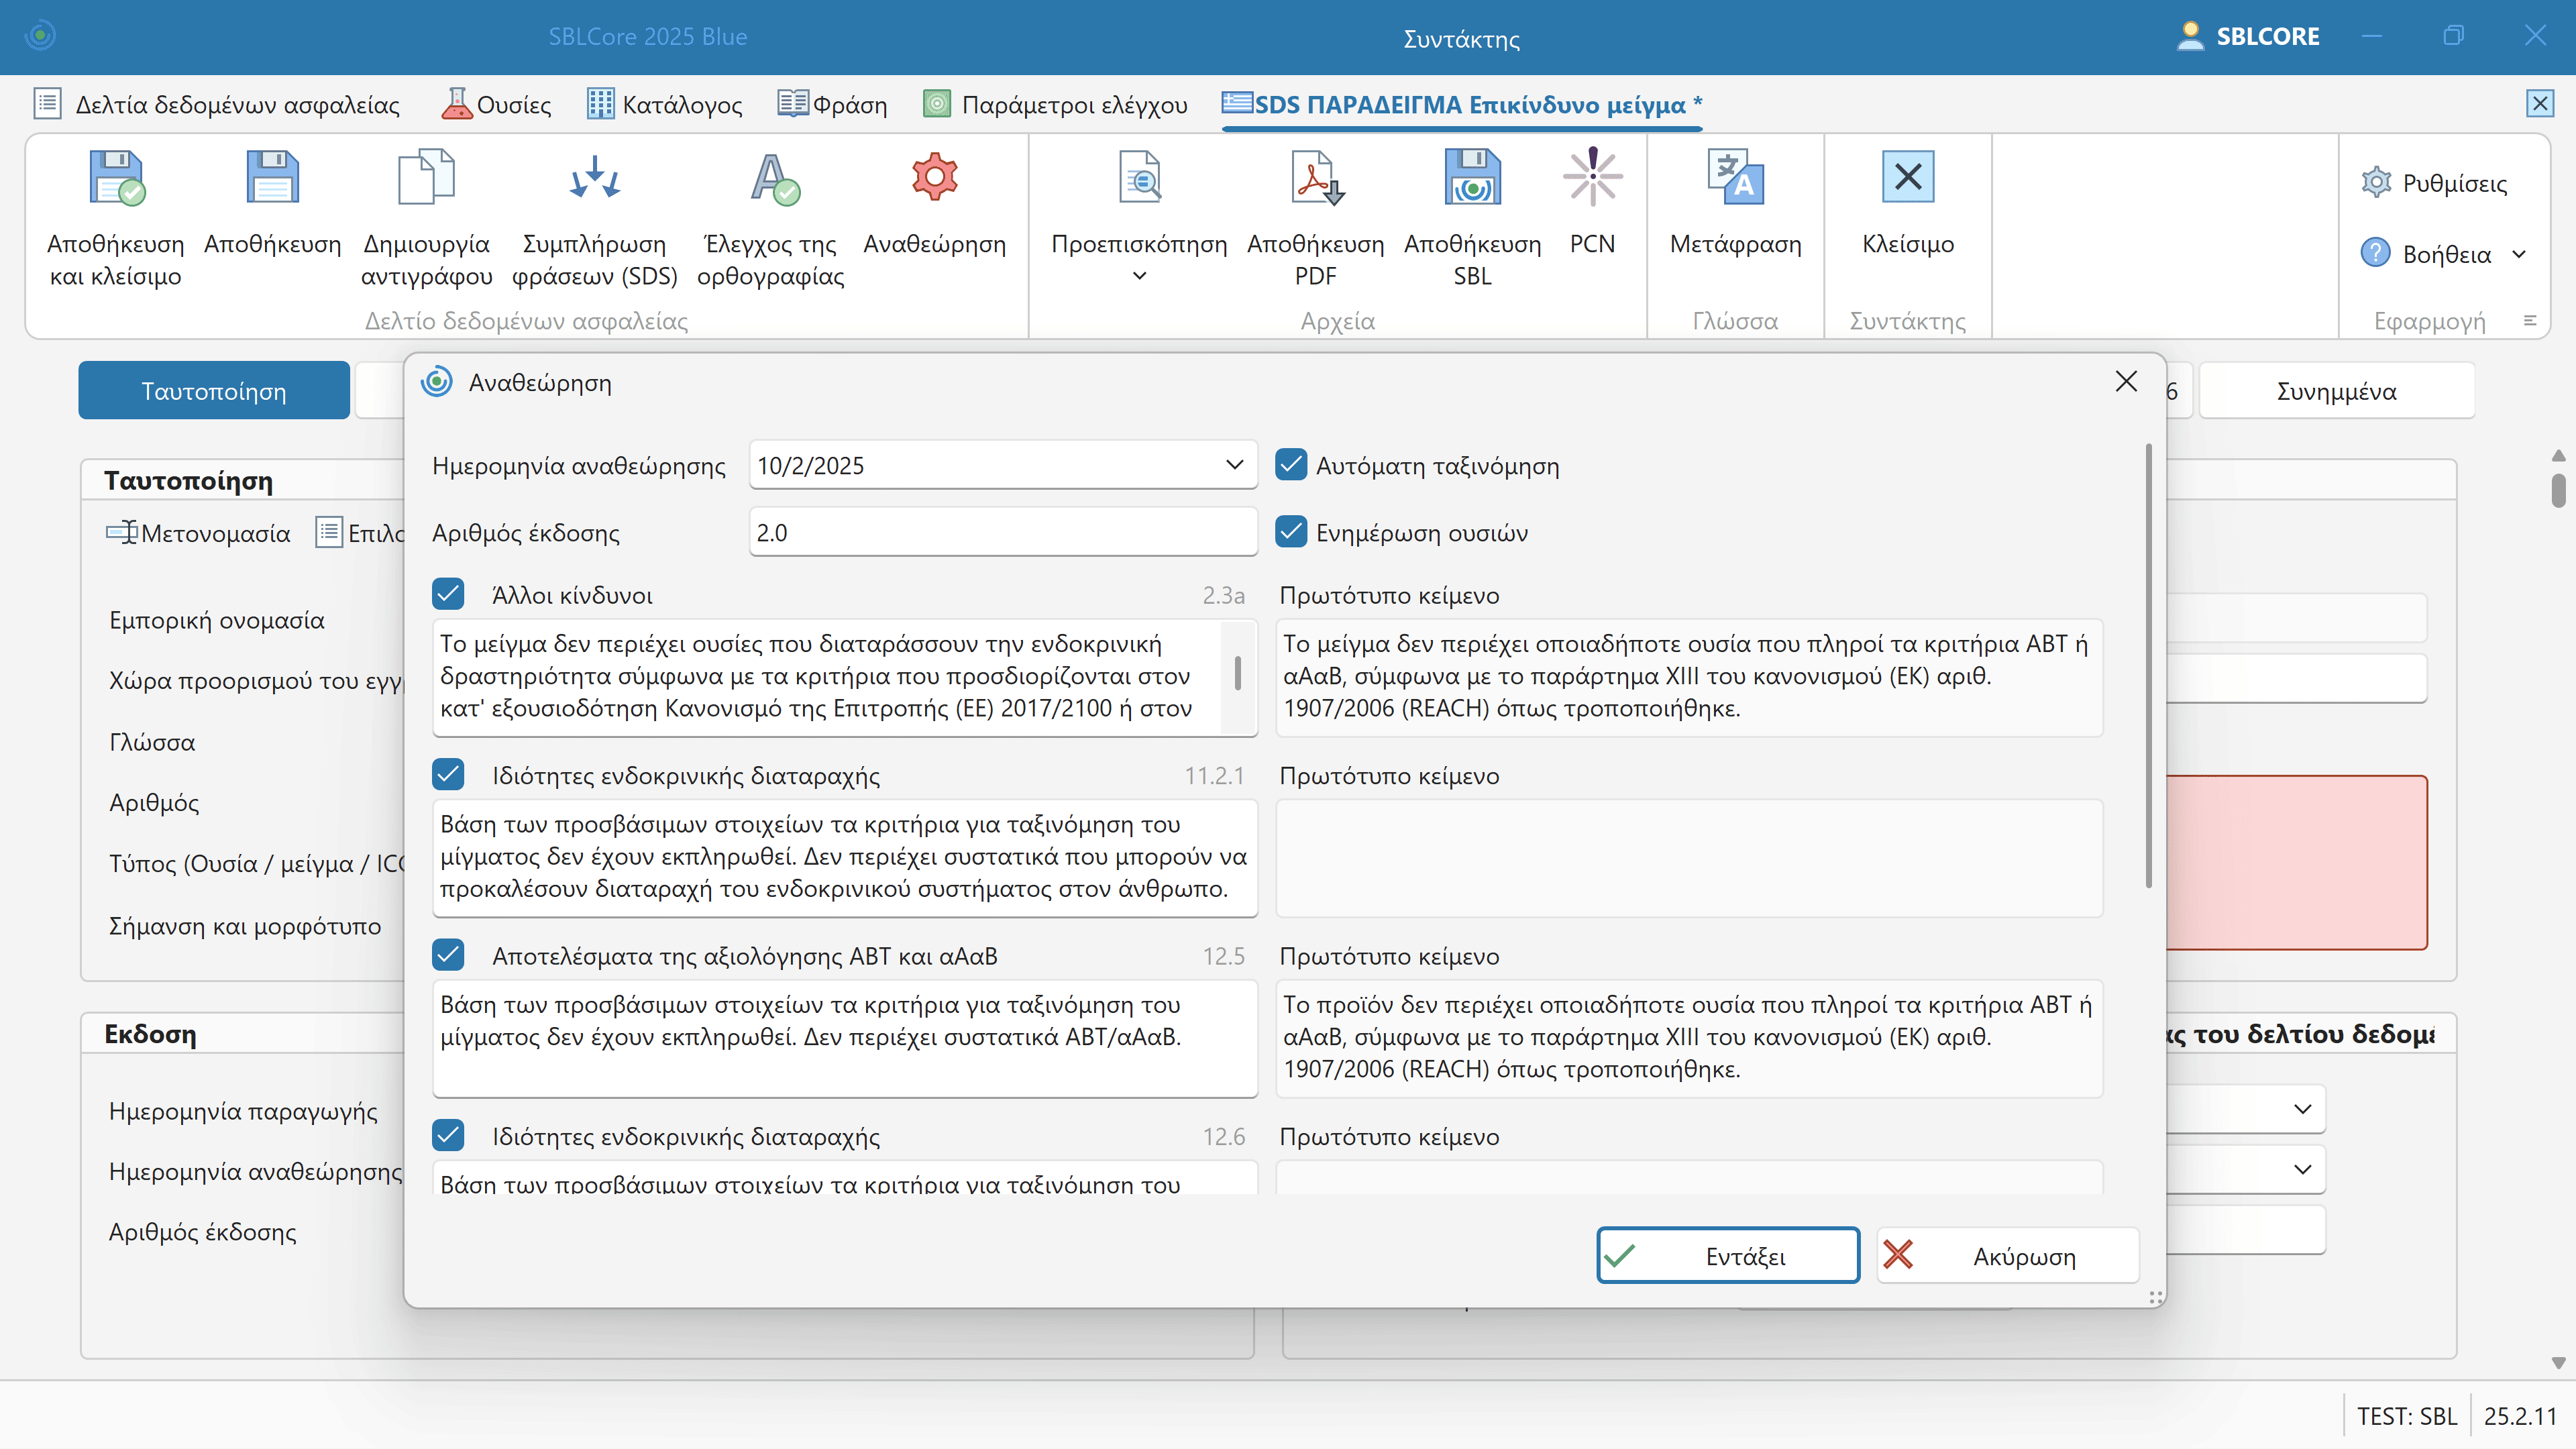The height and width of the screenshot is (1449, 2576).
Task: Click the Save SBL icon
Action: click(1472, 178)
